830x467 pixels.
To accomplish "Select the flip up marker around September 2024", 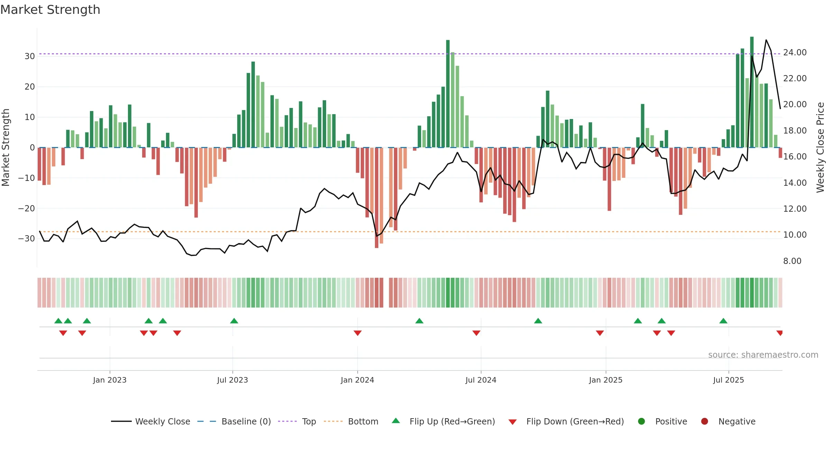I will tap(538, 321).
